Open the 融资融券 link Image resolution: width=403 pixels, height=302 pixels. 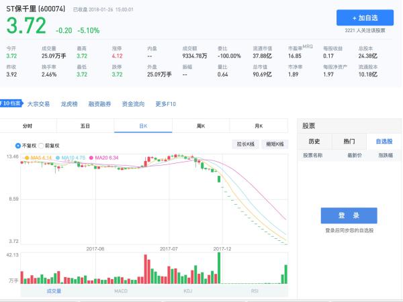(x=99, y=104)
